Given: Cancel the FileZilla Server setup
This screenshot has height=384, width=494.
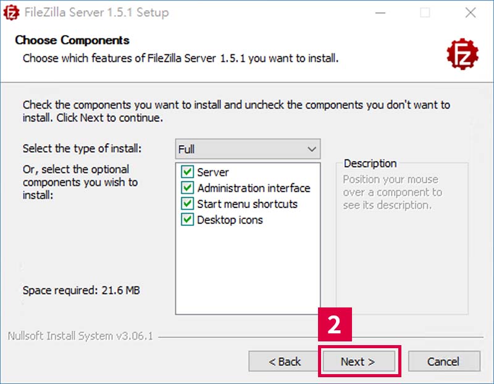Looking at the screenshot, I should [x=444, y=361].
